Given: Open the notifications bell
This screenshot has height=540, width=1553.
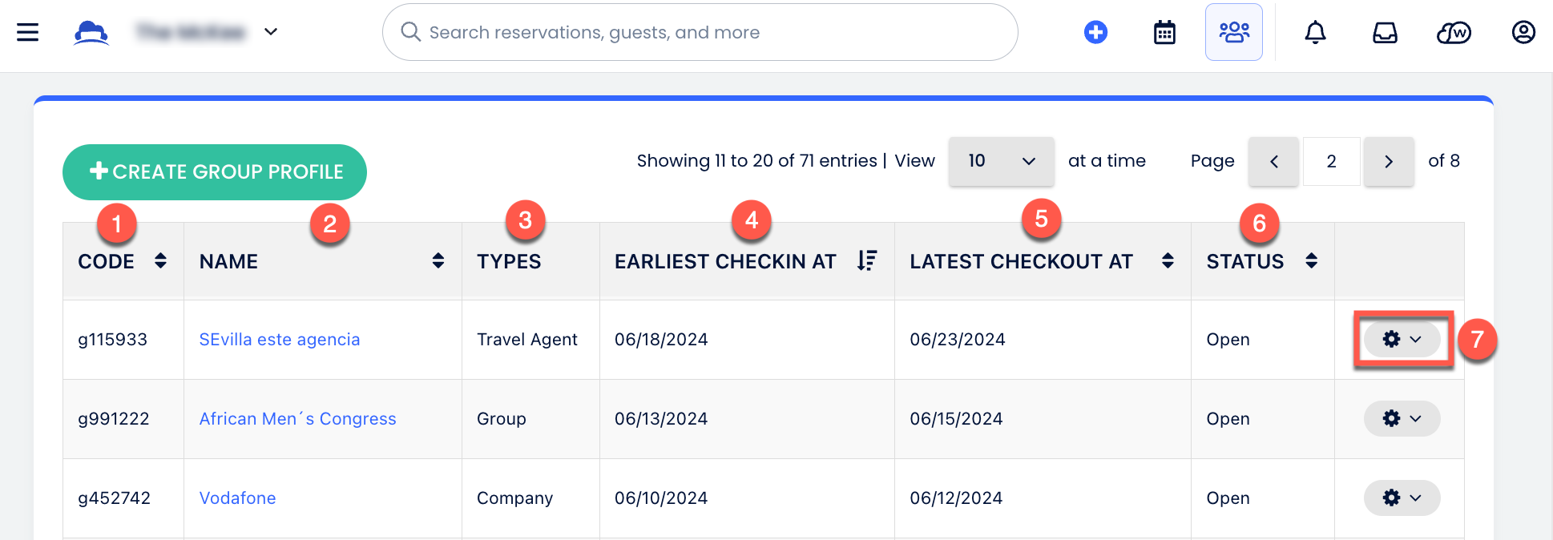Looking at the screenshot, I should pyautogui.click(x=1315, y=32).
